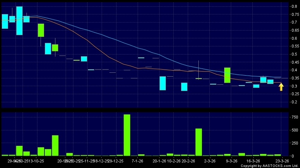Click the 25-11-25 date label

[x=87, y=161]
